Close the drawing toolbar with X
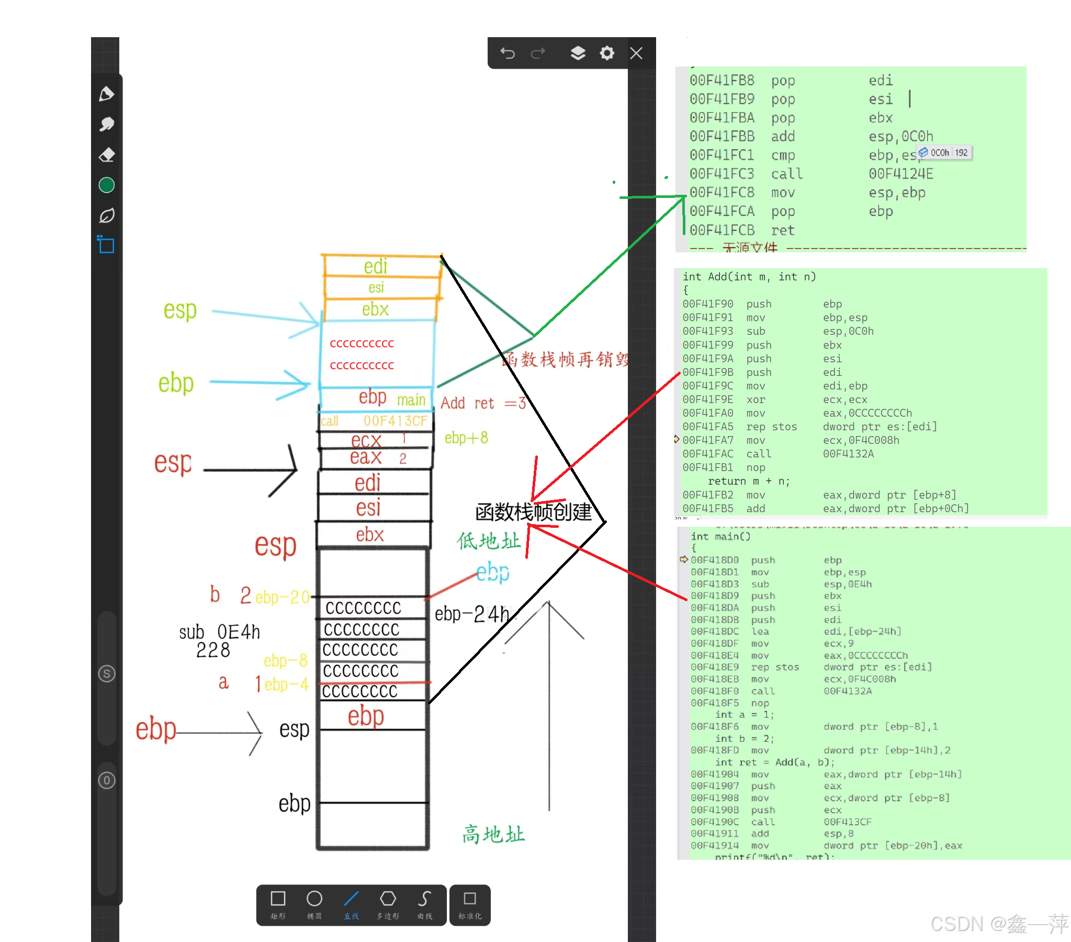 (x=636, y=53)
